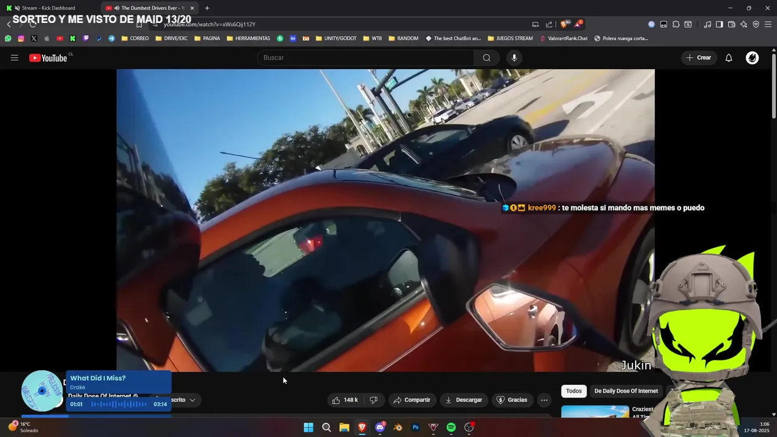Viewport: 777px width, 437px height.
Task: Toggle the browser sidebar panel icon
Action: [x=719, y=24]
